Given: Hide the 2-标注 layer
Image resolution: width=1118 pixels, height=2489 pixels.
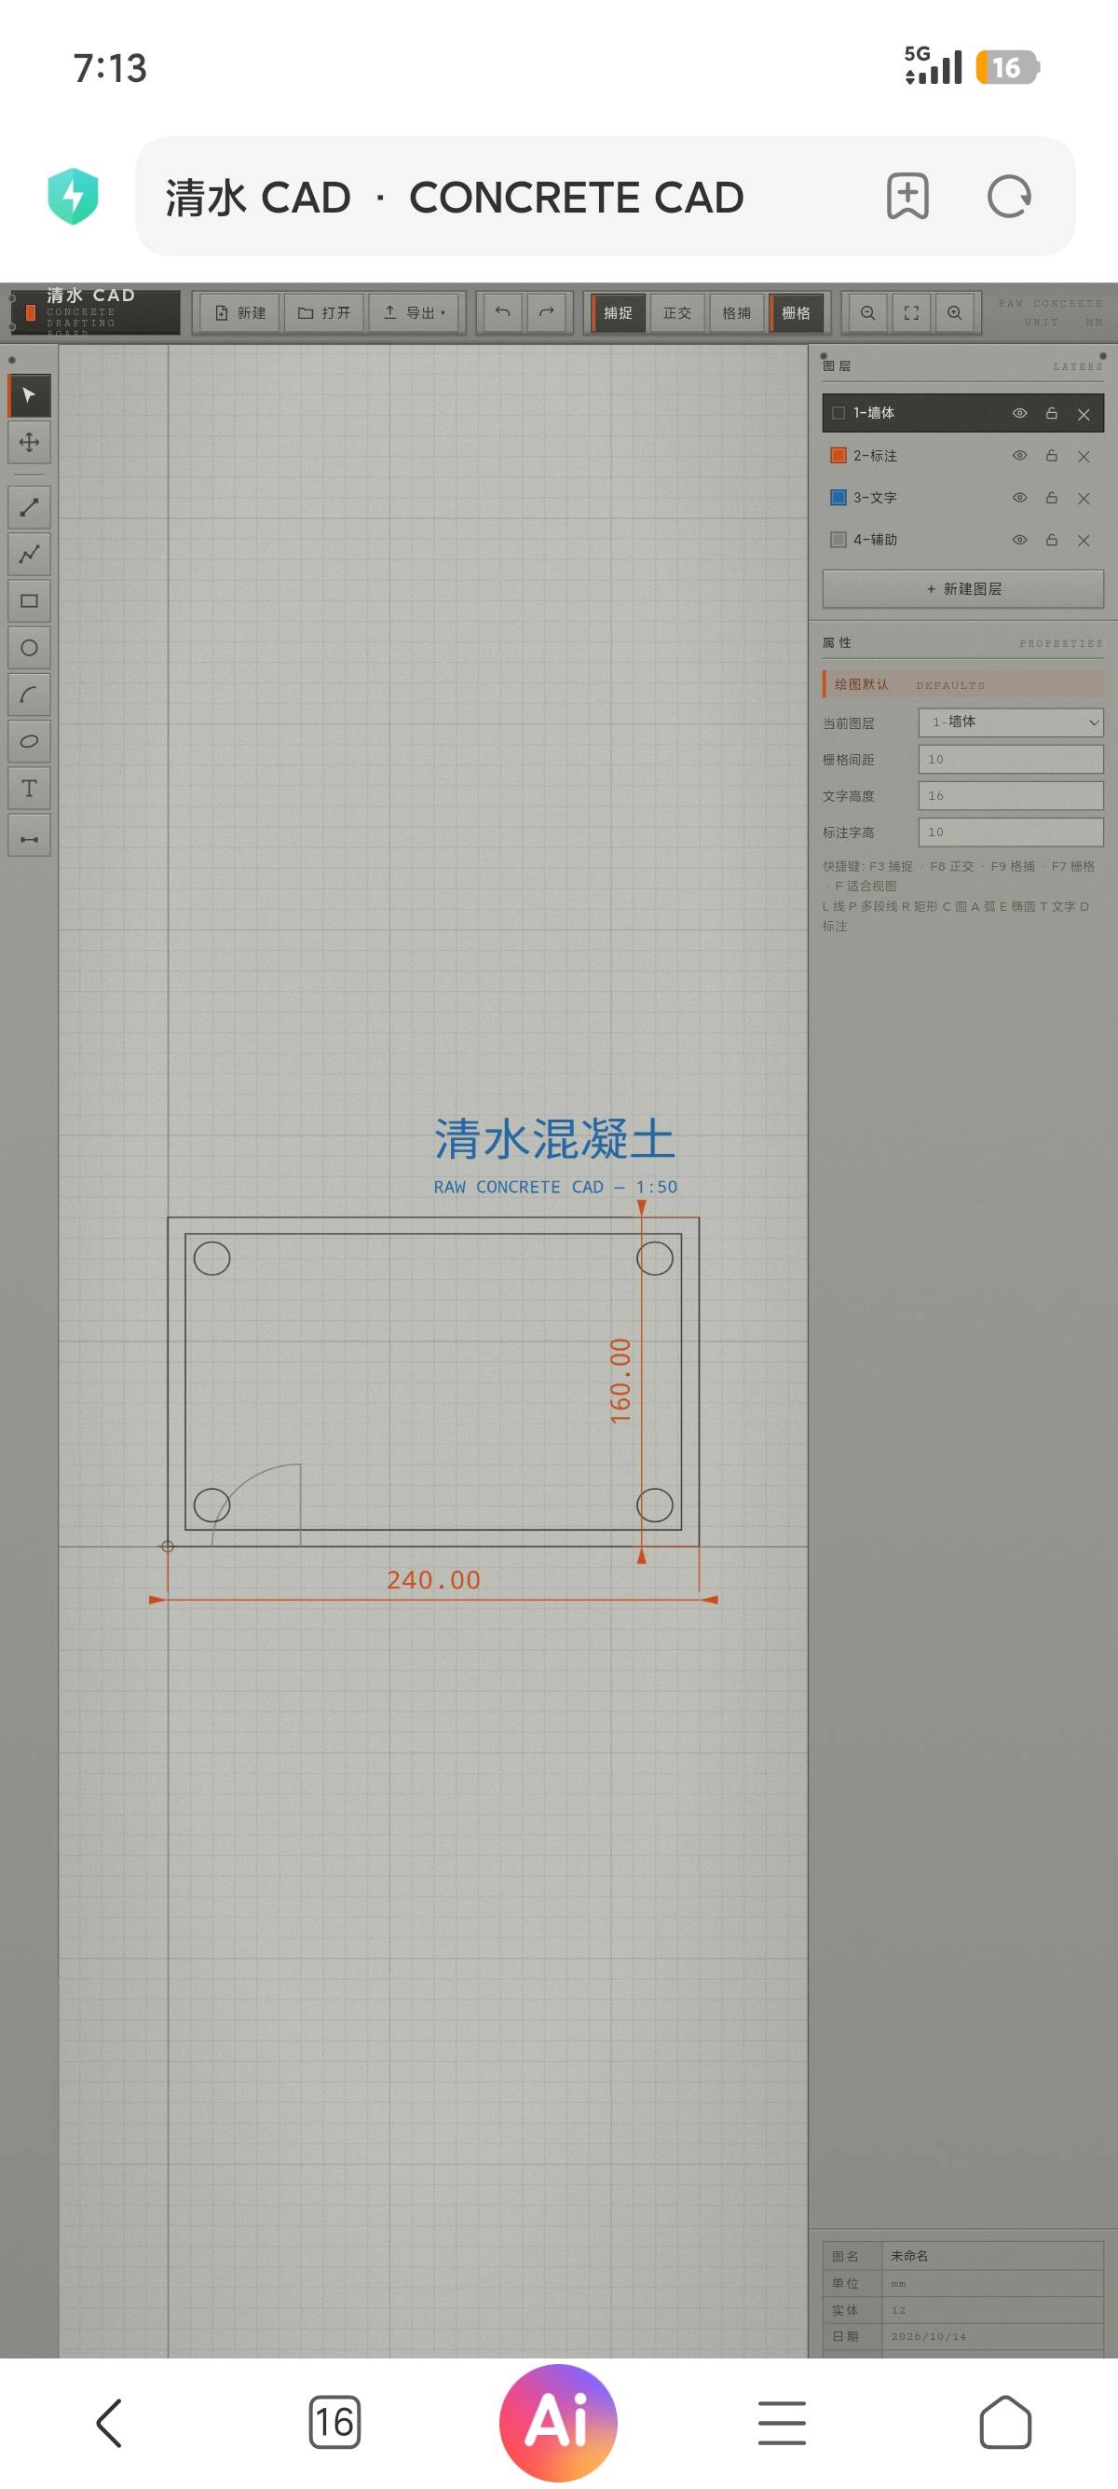Looking at the screenshot, I should click(1019, 456).
